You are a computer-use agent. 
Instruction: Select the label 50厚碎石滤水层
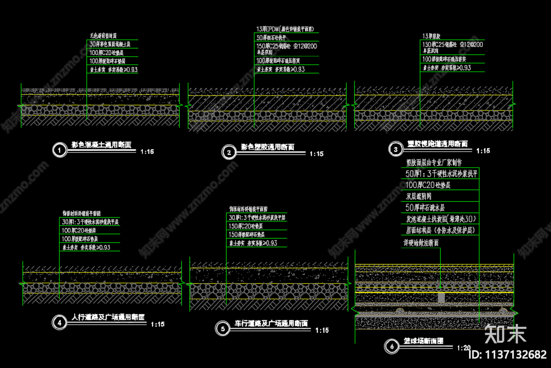tap(425, 208)
